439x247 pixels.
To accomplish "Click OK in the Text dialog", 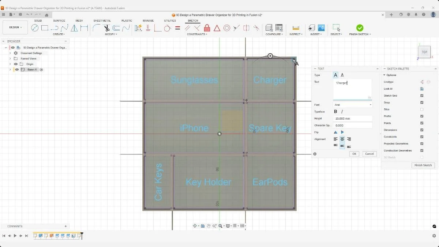I will click(x=354, y=154).
